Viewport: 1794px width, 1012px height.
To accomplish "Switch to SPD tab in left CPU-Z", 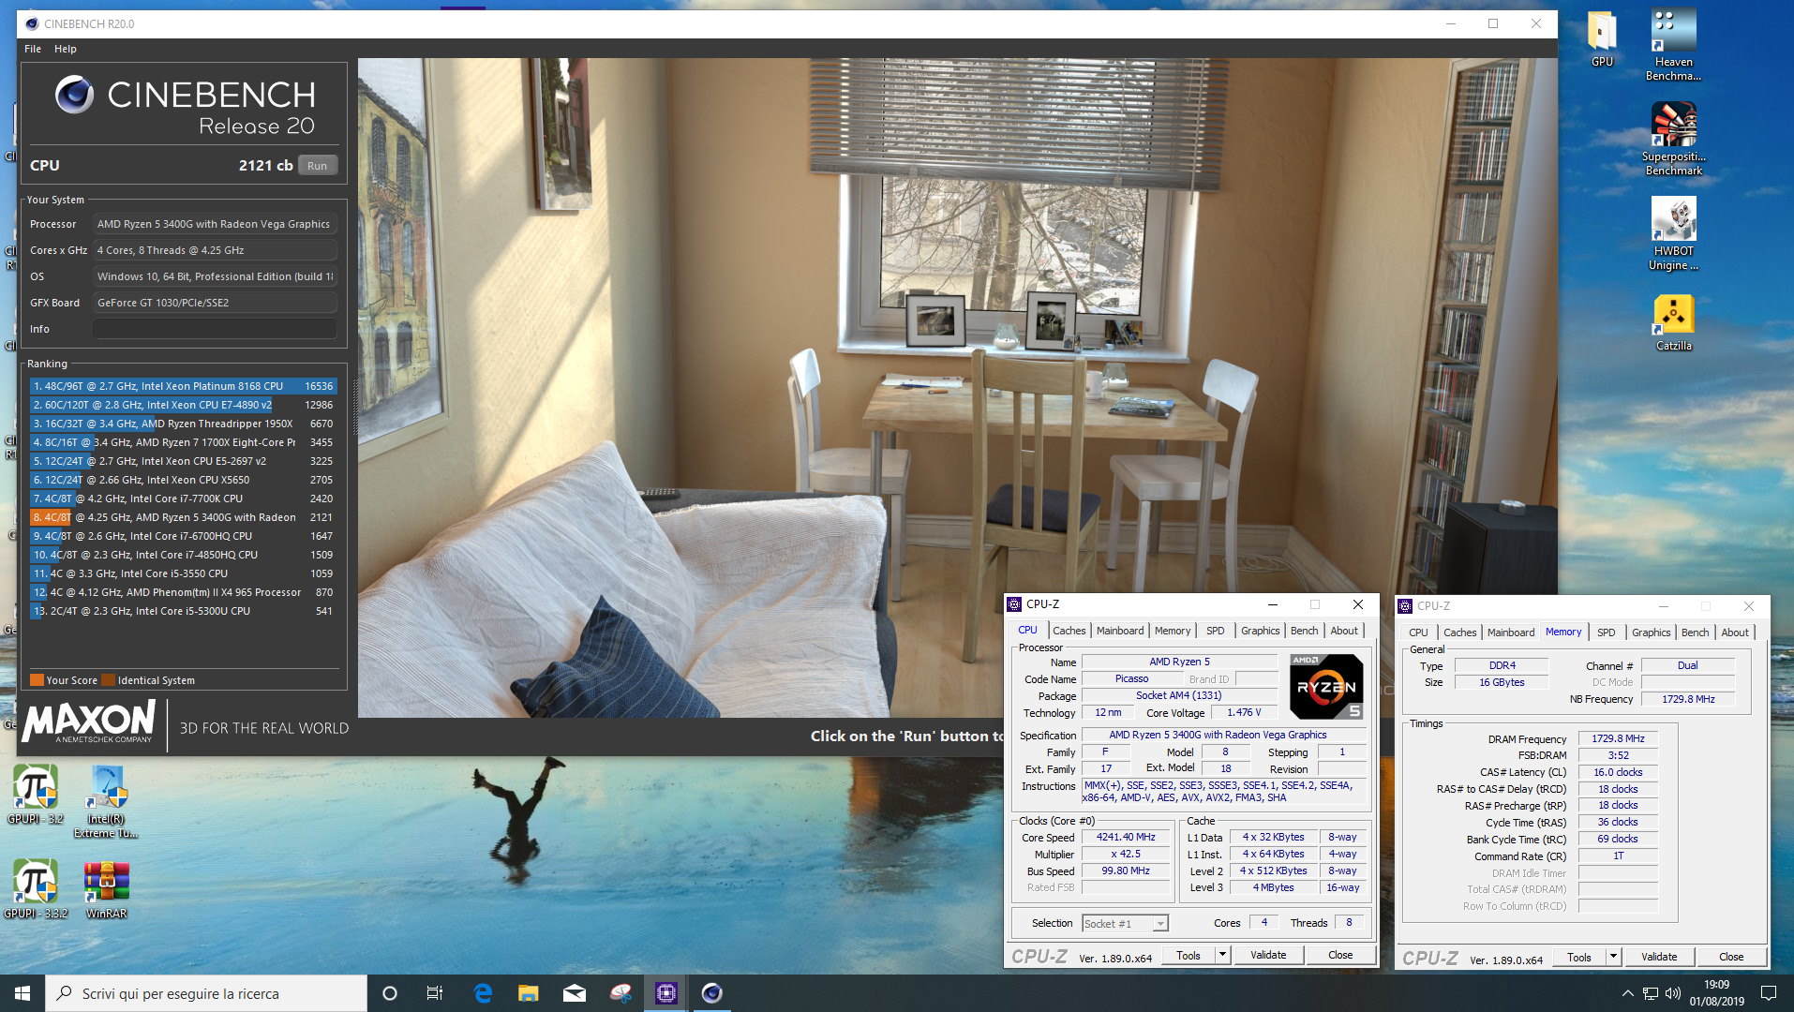I will pos(1216,631).
